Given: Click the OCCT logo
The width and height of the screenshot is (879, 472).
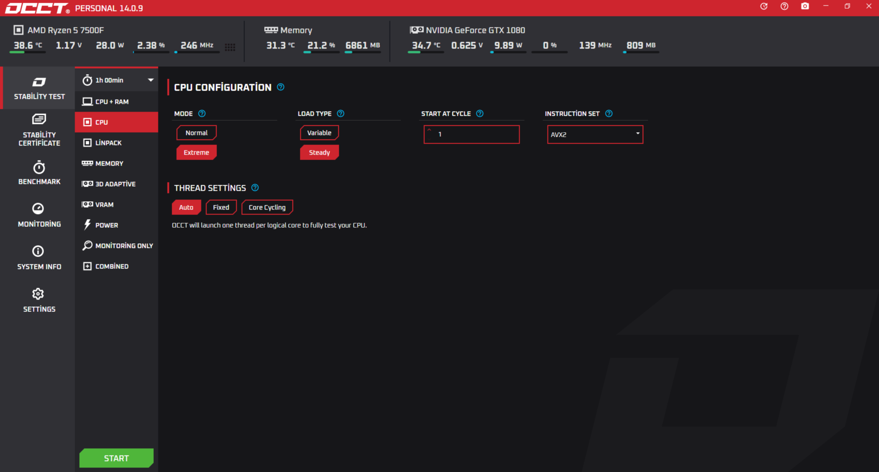Looking at the screenshot, I should click(x=37, y=8).
